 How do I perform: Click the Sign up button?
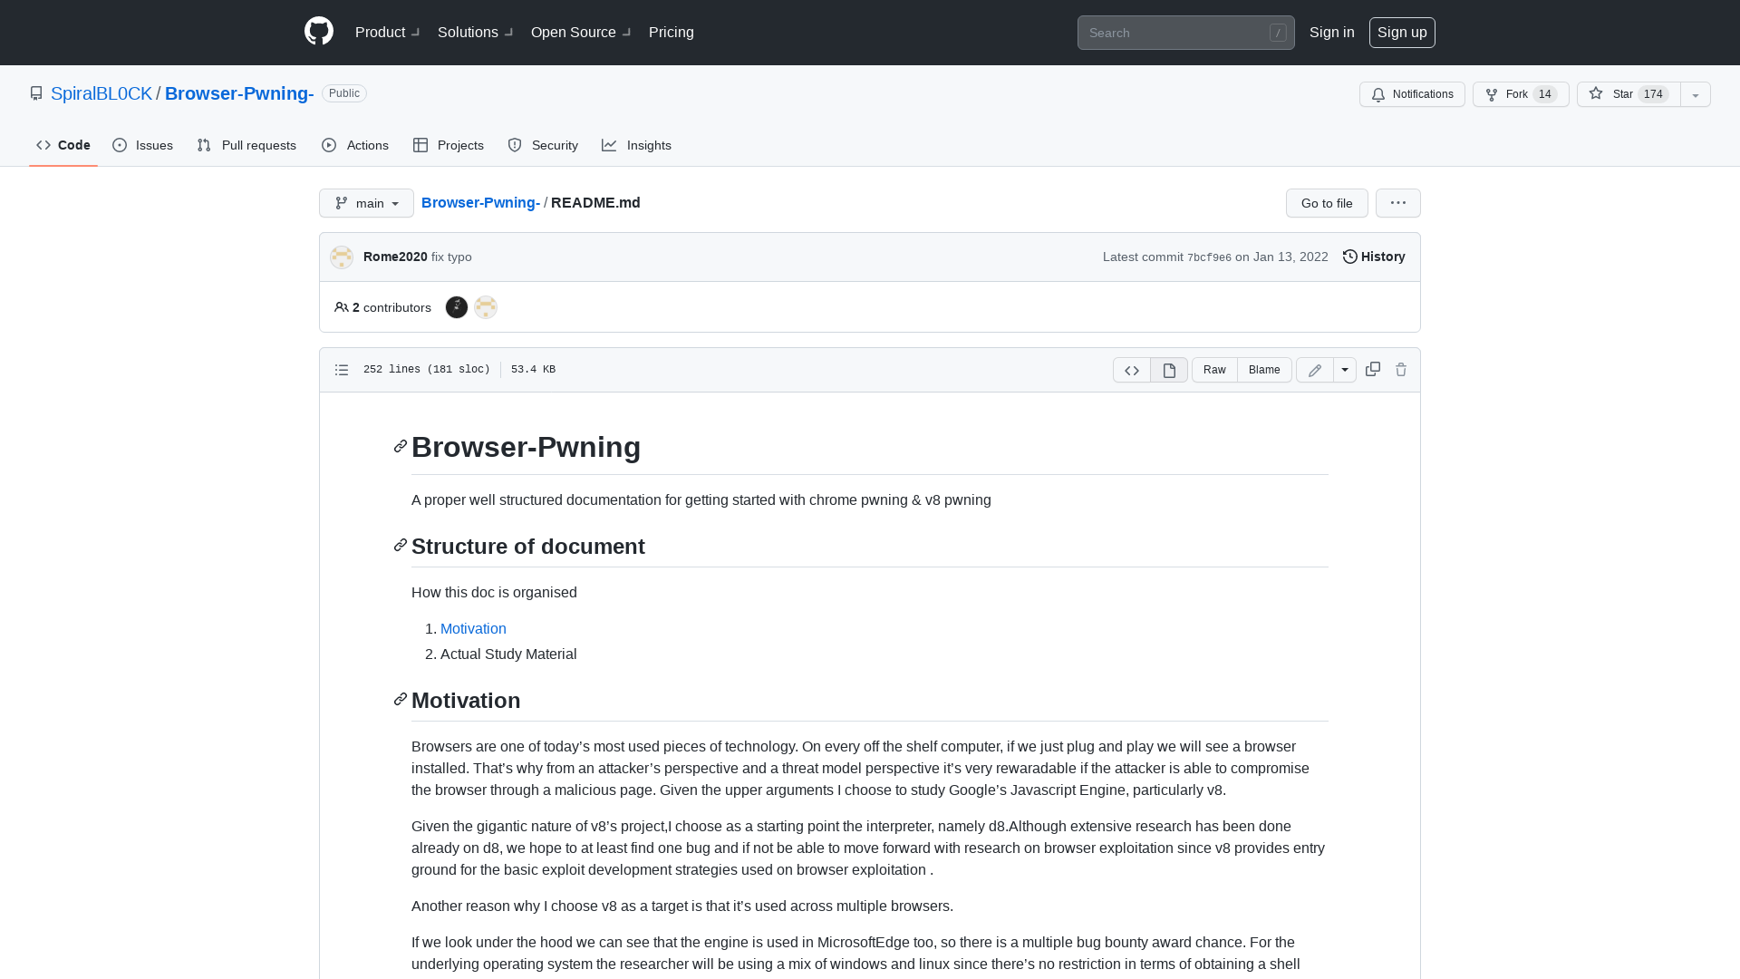[1402, 33]
